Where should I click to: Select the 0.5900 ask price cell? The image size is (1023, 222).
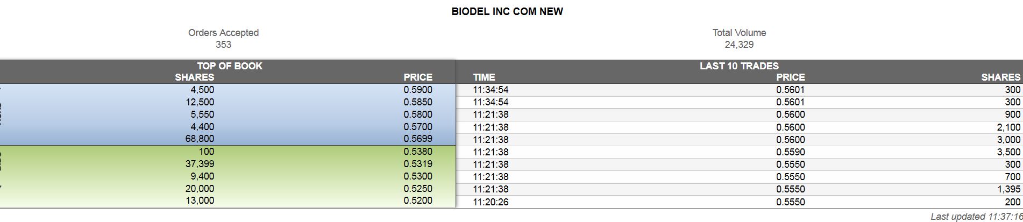click(x=418, y=90)
